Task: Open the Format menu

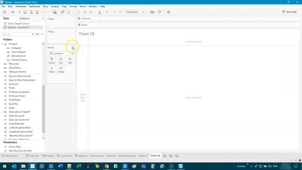Action: tap(73, 6)
